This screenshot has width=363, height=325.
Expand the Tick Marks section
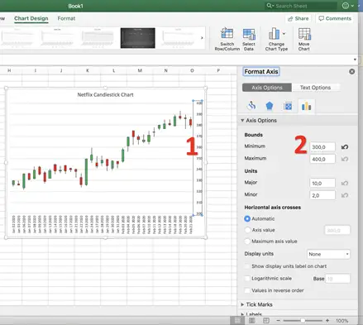click(x=242, y=304)
